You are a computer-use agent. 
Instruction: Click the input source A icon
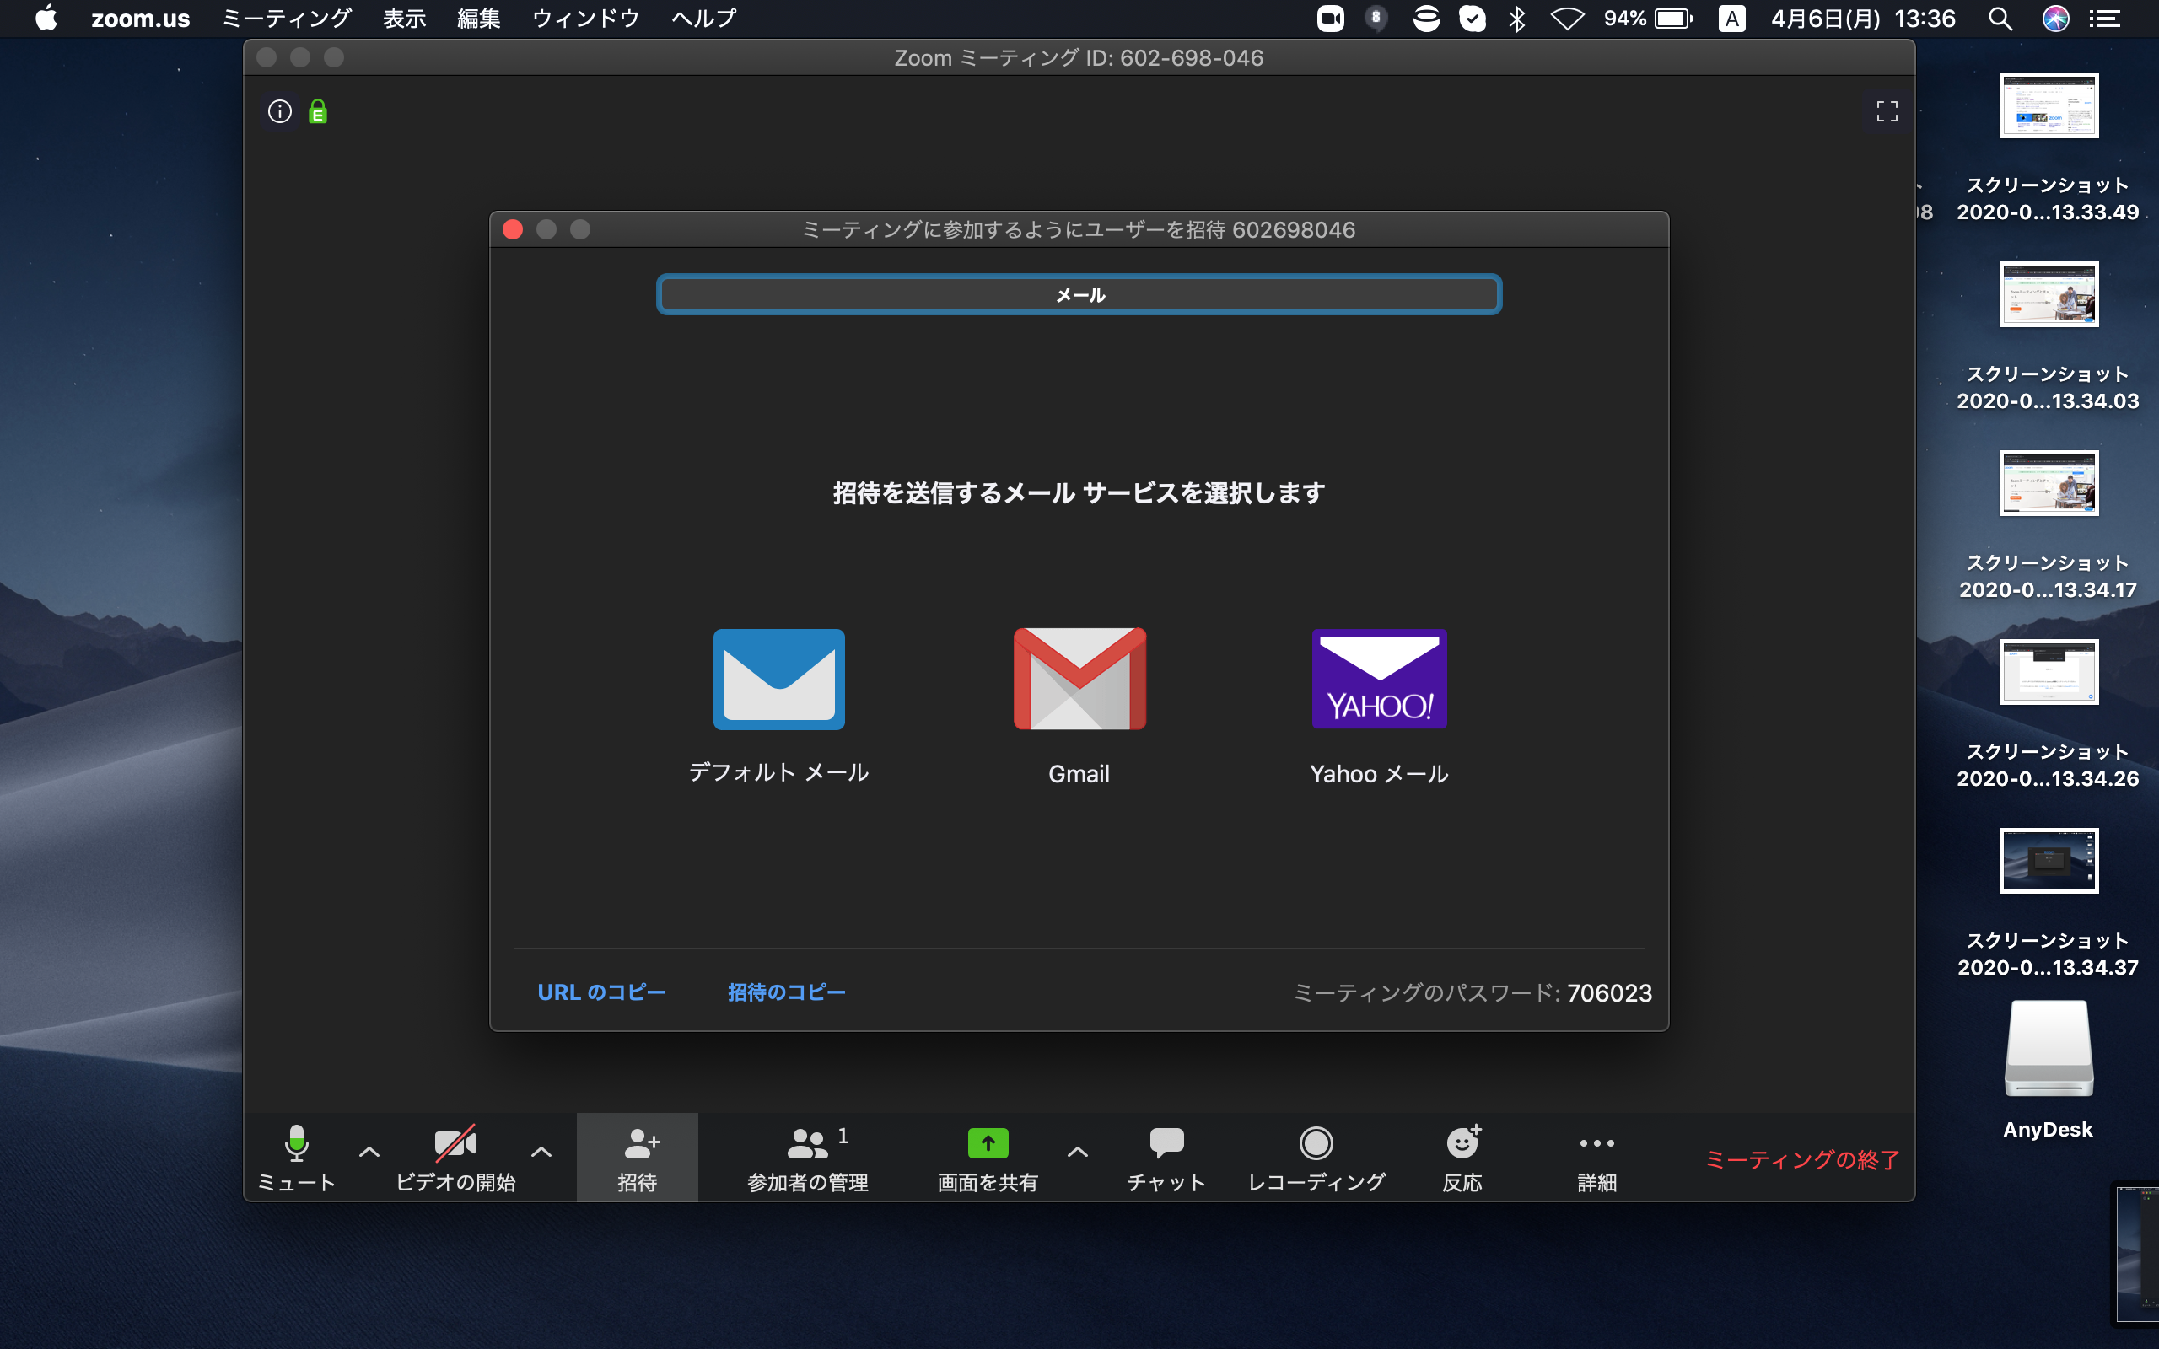[x=1731, y=19]
